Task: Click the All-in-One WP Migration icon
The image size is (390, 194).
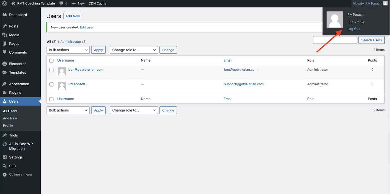Action: (4, 144)
